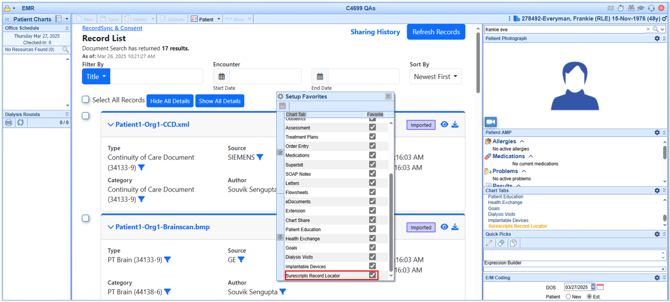Screen dimensions: 670x302
Task: Click the search magnifier in the patient search box
Action: (x=655, y=29)
